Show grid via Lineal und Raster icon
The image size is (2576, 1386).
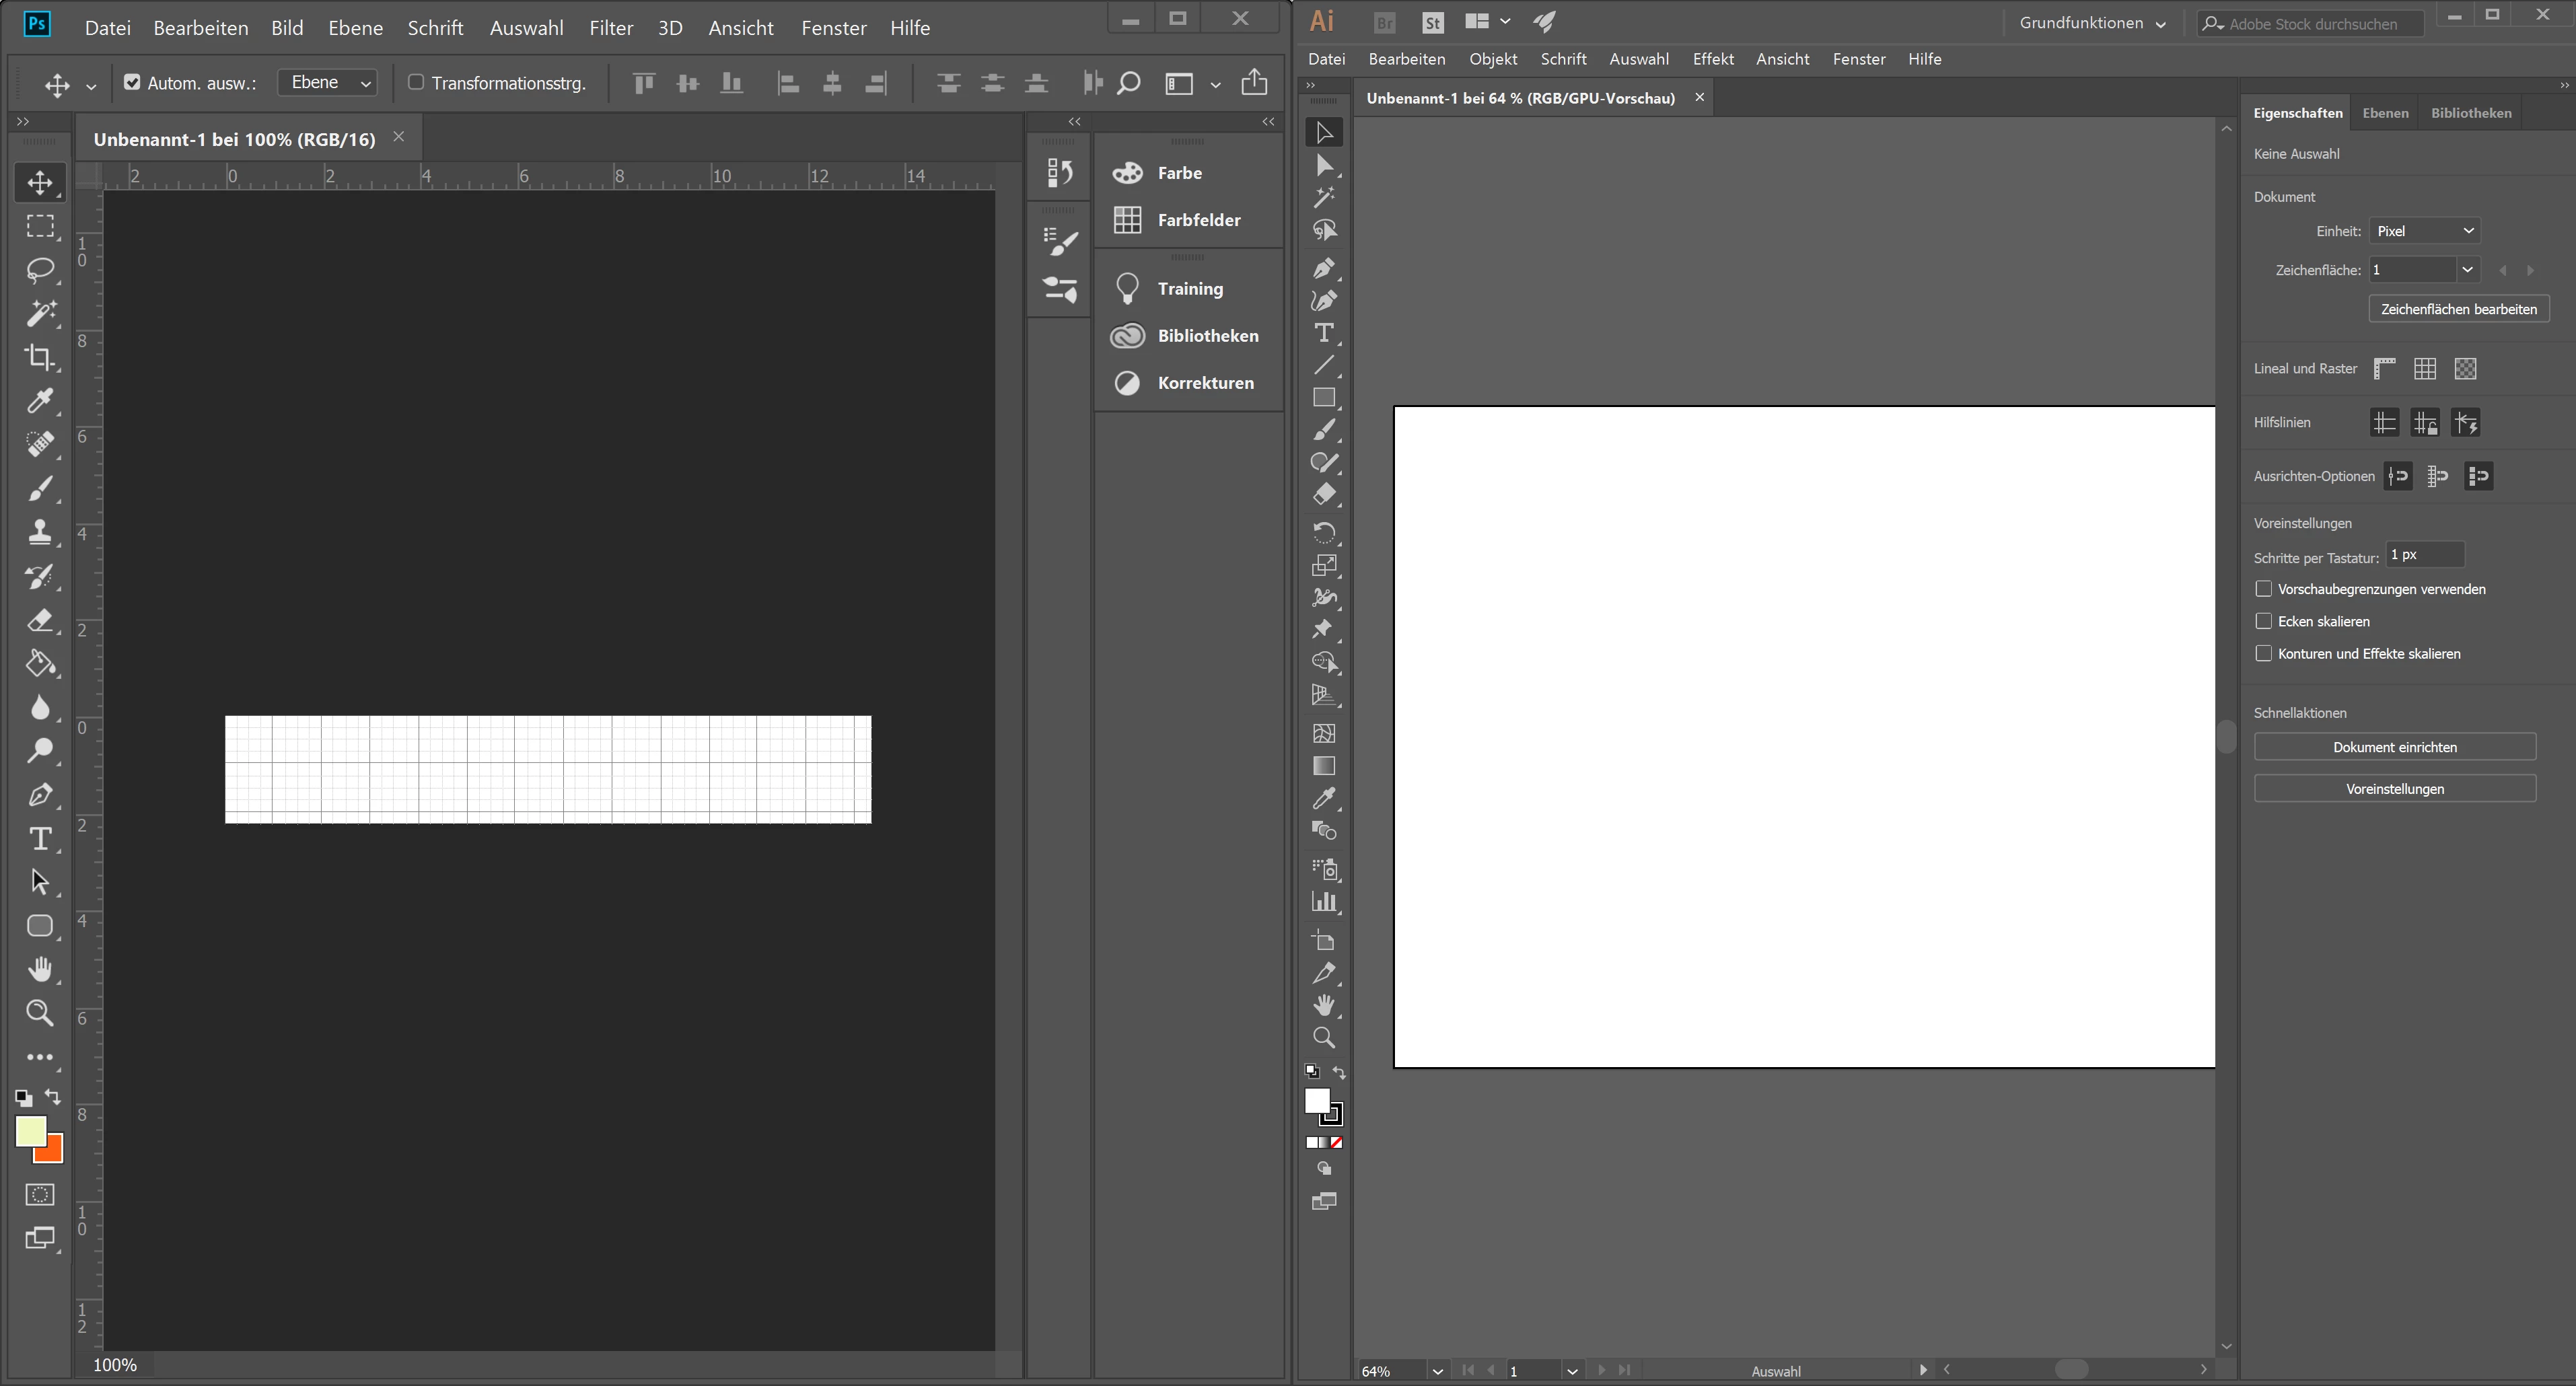click(x=2425, y=369)
